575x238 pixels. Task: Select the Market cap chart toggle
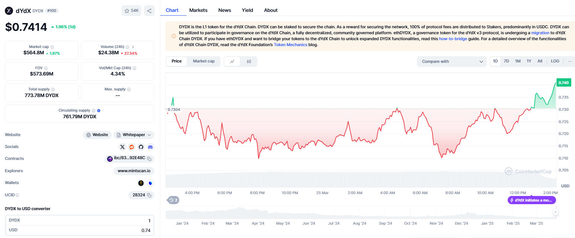pyautogui.click(x=204, y=61)
